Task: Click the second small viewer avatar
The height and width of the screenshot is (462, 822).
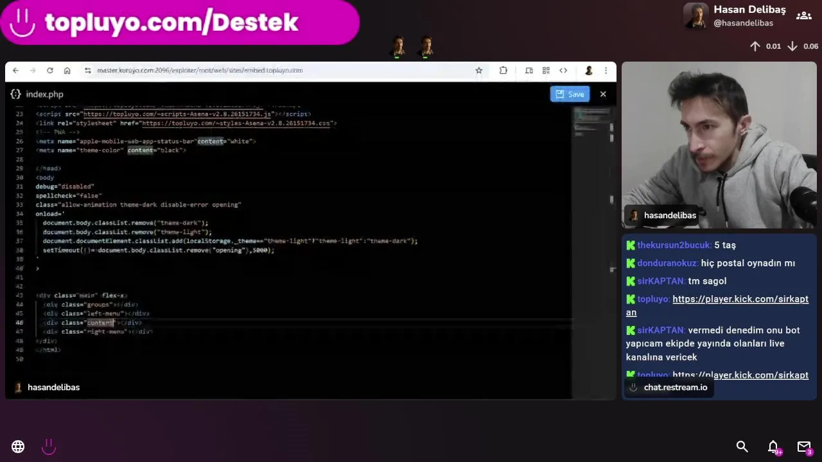Action: [x=426, y=46]
